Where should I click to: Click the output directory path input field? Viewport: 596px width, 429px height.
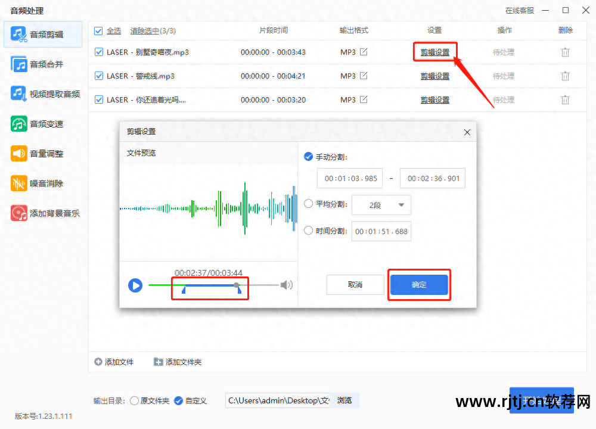pyautogui.click(x=278, y=401)
